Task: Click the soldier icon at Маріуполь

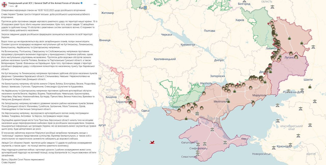Action: pyautogui.click(x=253, y=103)
